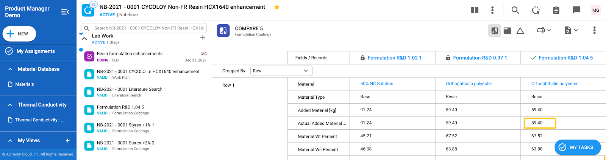Open My Assignments
This screenshot has width=606, height=160.
[36, 51]
